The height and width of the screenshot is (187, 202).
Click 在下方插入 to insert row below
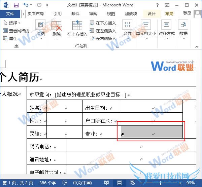tap(103, 23)
